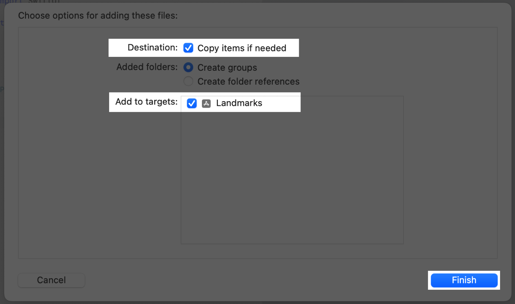Viewport: 515px width, 304px height.
Task: Click the "Create groups" option label text
Action: click(227, 68)
